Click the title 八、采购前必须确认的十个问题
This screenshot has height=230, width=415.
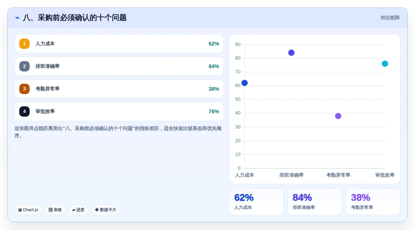[x=74, y=18]
